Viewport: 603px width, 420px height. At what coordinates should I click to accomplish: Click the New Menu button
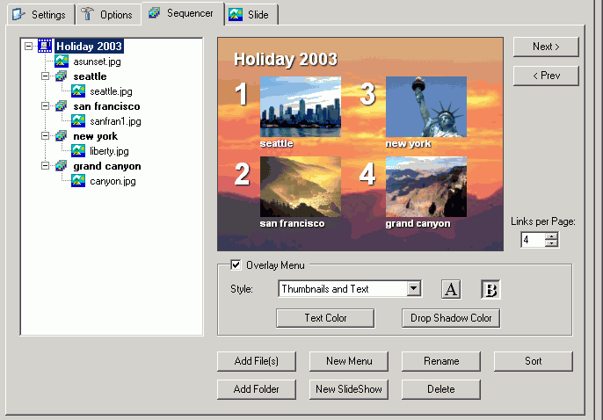click(x=349, y=361)
